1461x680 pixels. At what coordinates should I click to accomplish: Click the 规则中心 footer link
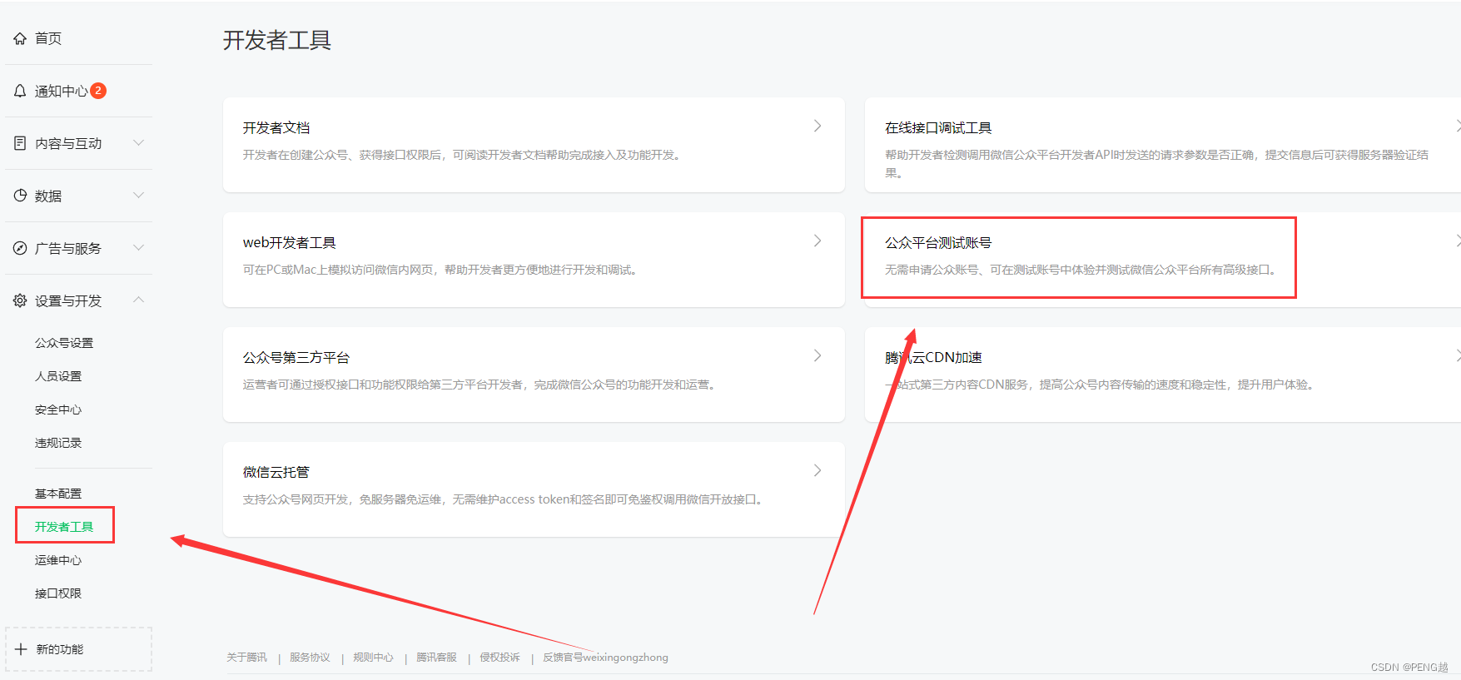tap(373, 658)
